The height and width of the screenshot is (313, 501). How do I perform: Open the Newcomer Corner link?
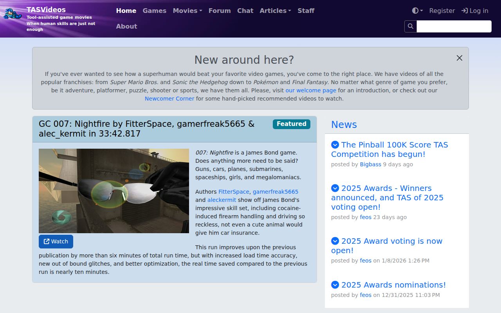pos(169,99)
